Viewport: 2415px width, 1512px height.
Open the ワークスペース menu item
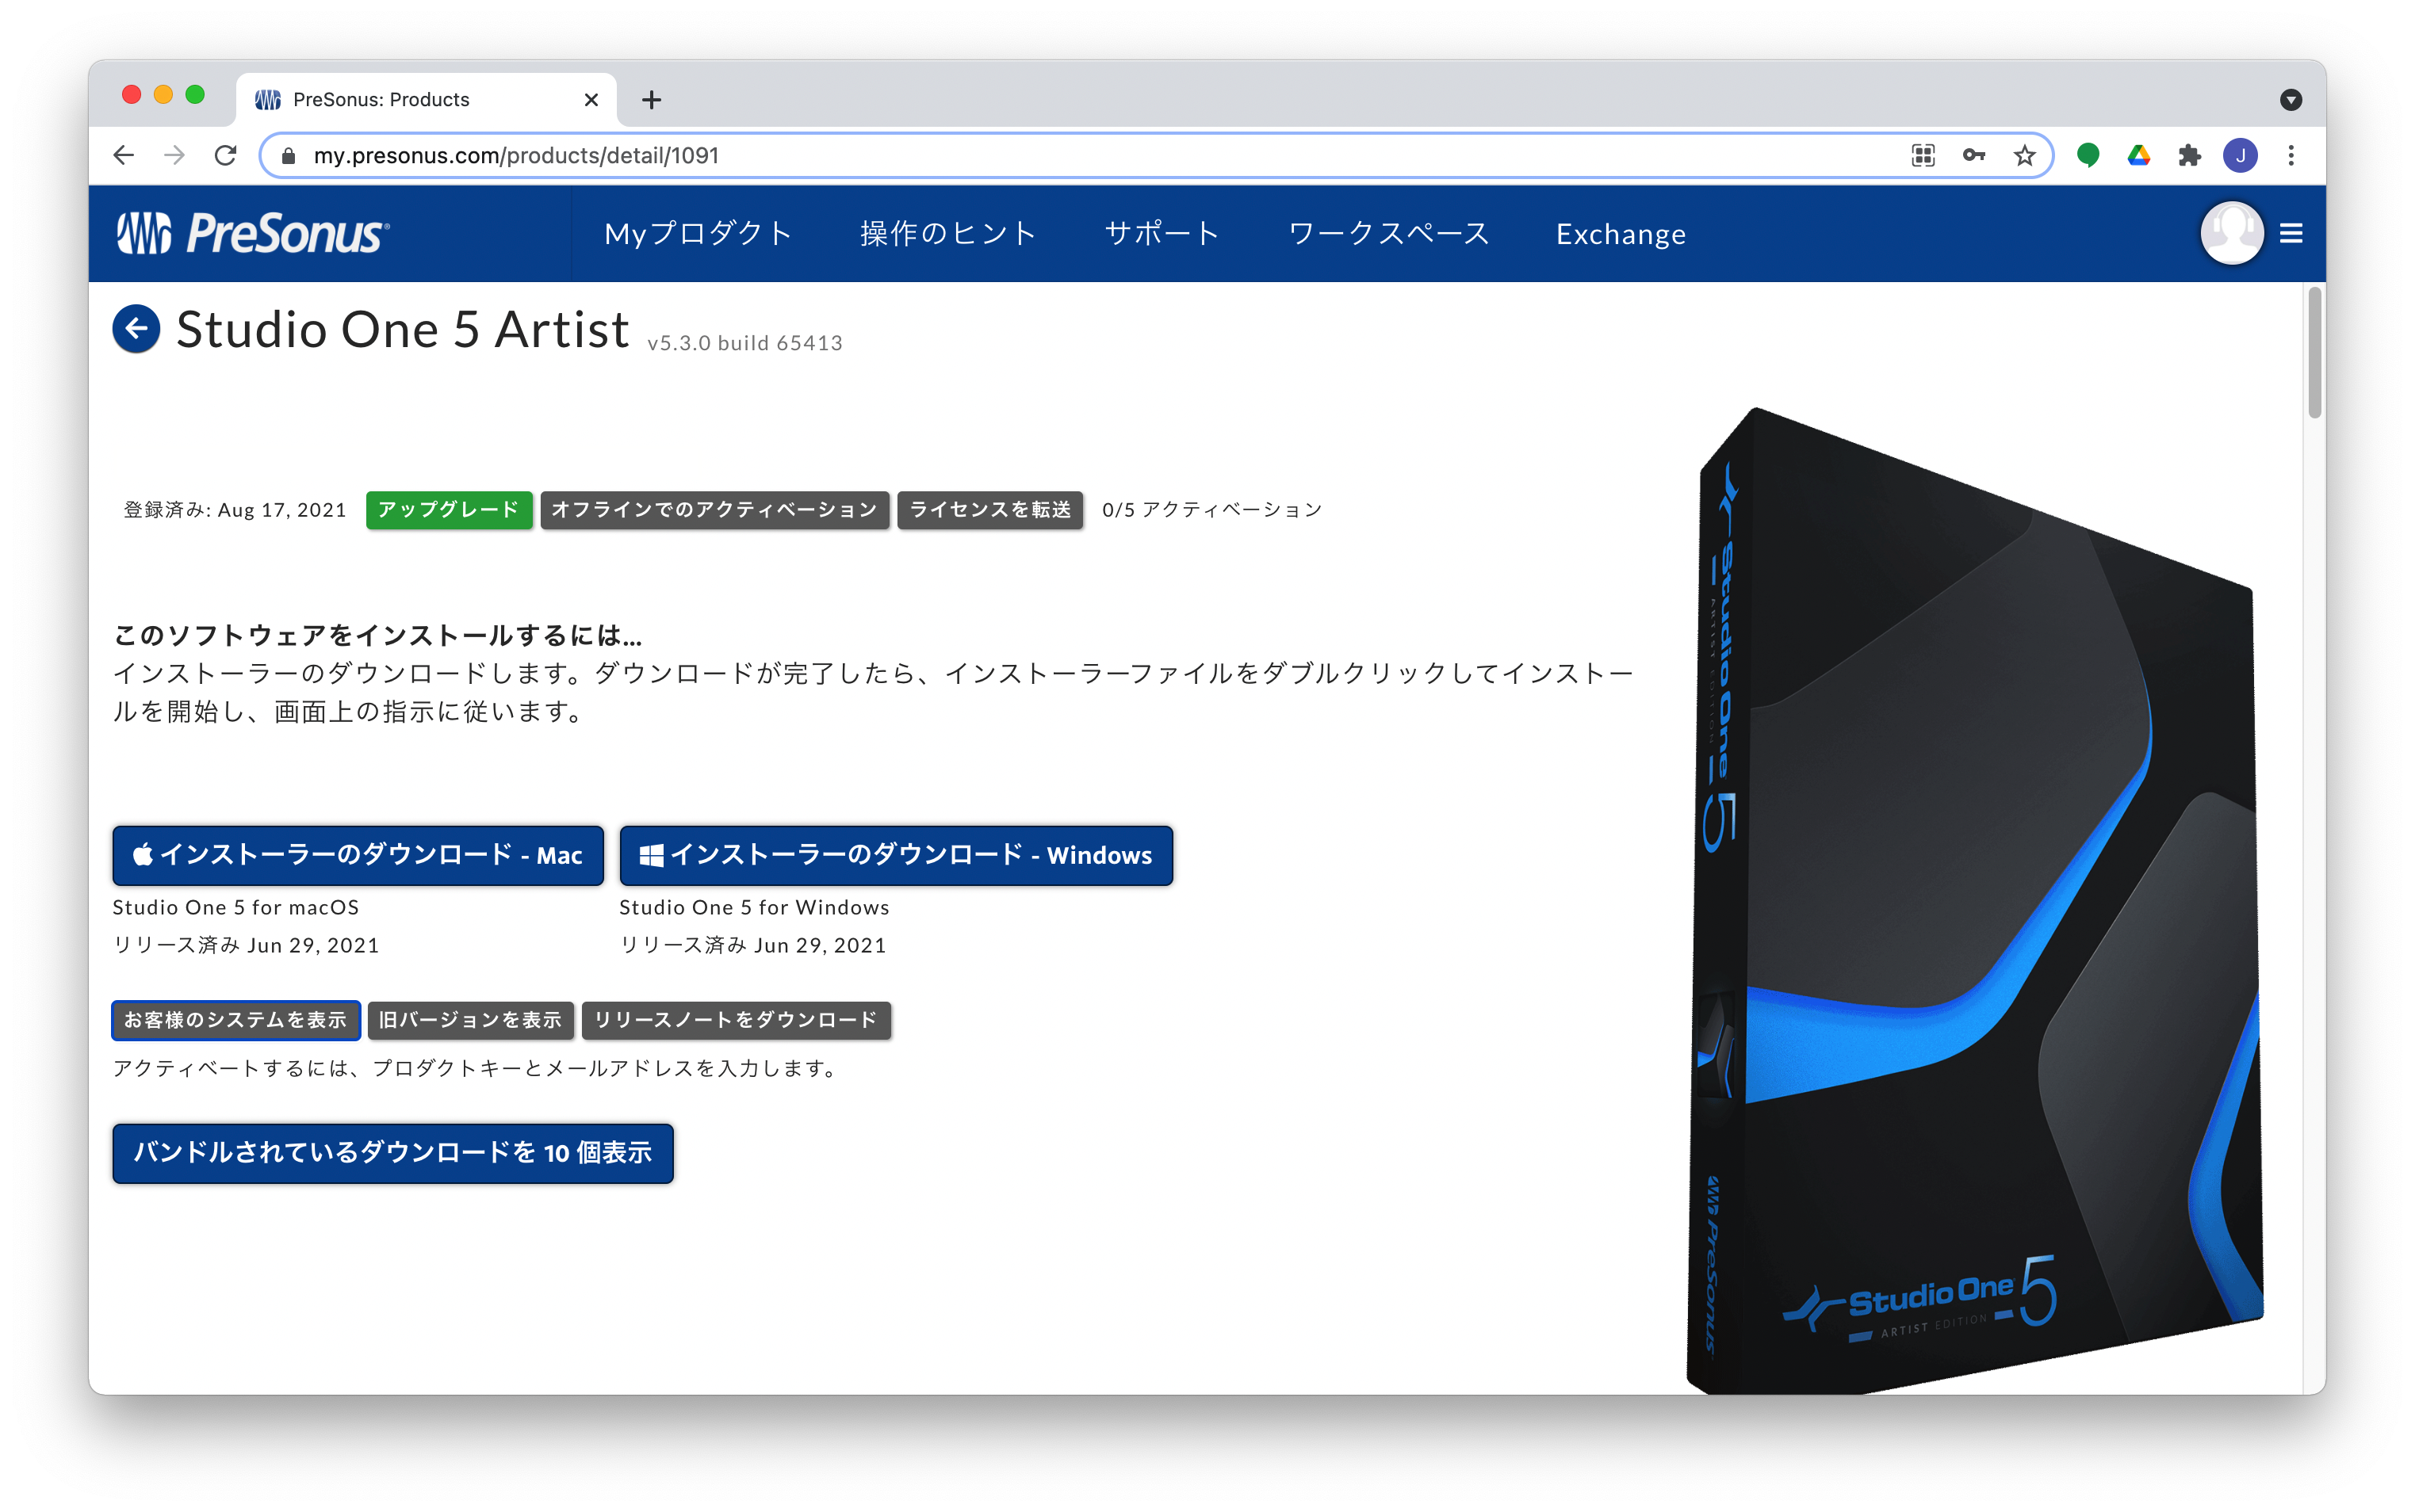1388,233
